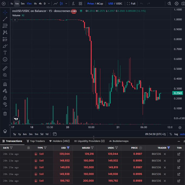Select the 1m timeframe
This screenshot has width=185, height=185.
point(17,4)
